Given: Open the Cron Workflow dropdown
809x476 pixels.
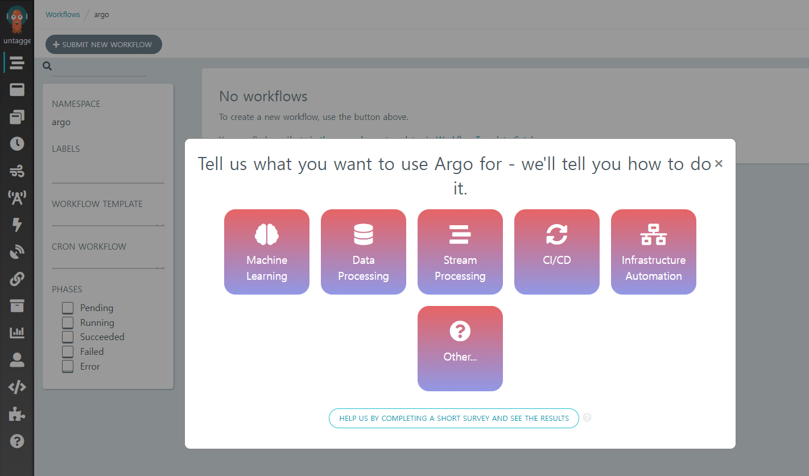Looking at the screenshot, I should (108, 262).
